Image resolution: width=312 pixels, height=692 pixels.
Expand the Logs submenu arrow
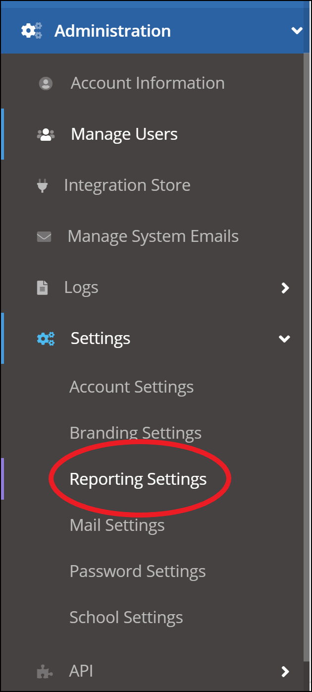[x=285, y=288]
